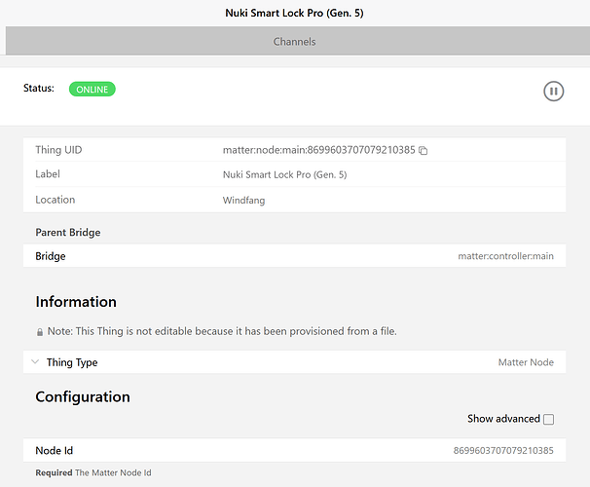590x487 pixels.
Task: Switch to the Channels tab
Action: [x=294, y=42]
